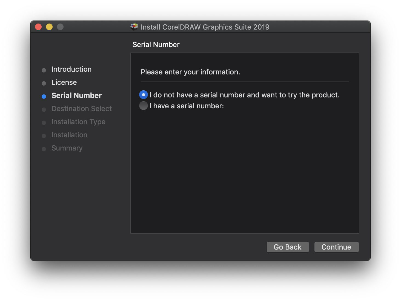This screenshot has width=401, height=301.
Task: Click the Destination Select sidebar step
Action: (81, 109)
